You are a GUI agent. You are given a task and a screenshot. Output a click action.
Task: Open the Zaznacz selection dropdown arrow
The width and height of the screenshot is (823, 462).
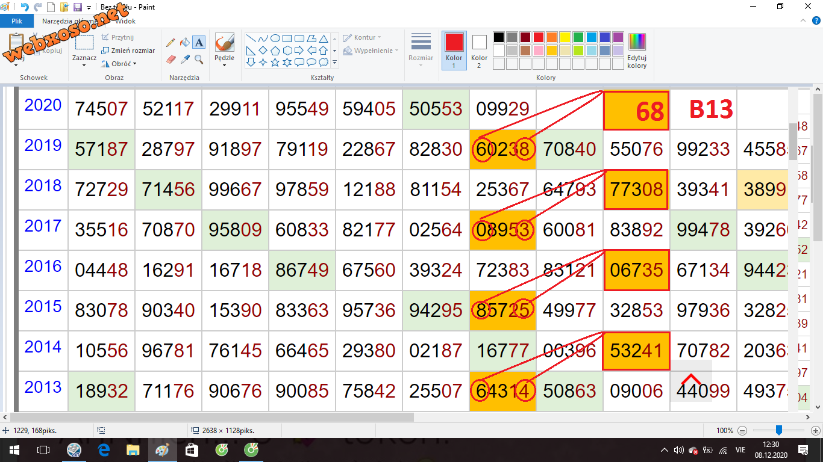84,65
